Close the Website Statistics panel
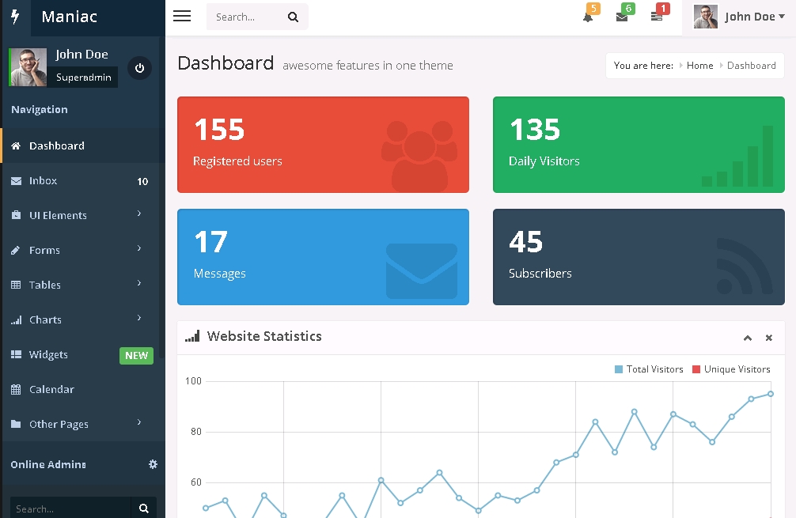Image resolution: width=796 pixels, height=518 pixels. point(768,338)
